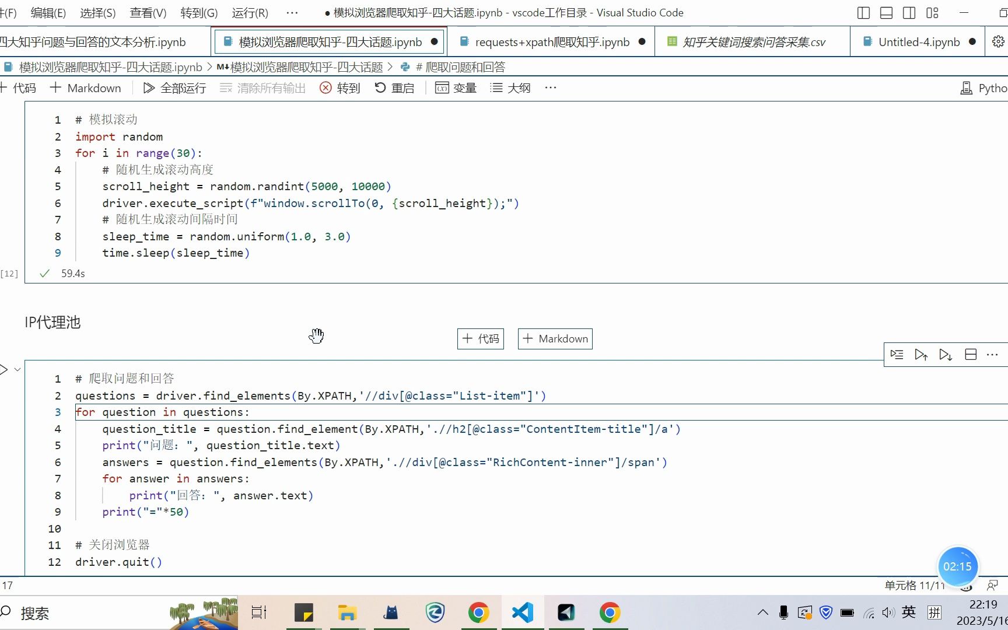Open 变量 variables viewer
The height and width of the screenshot is (630, 1008).
point(456,88)
